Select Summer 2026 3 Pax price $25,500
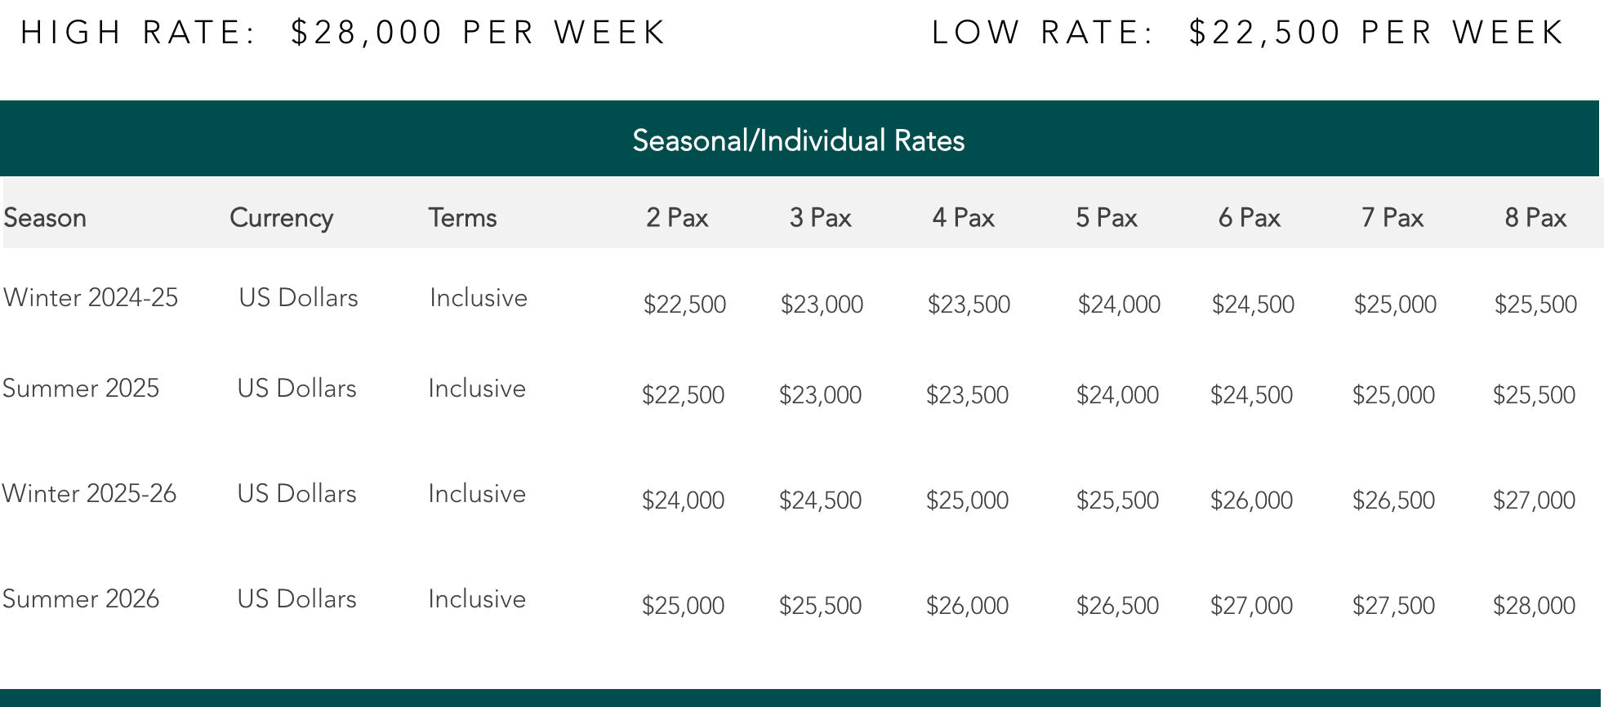 click(x=820, y=606)
